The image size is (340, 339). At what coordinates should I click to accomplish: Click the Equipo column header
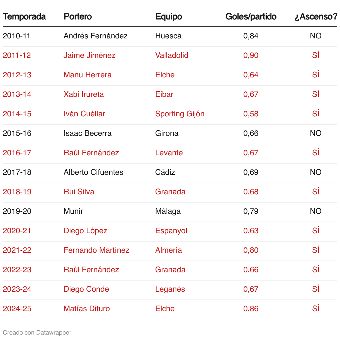[169, 17]
